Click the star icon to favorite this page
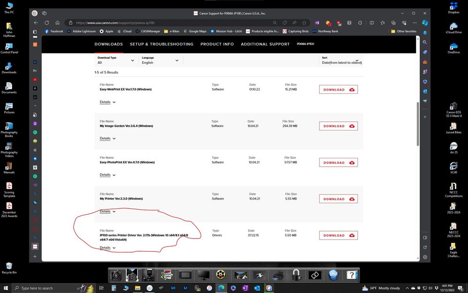Screen dimensions: 468x293 click(304, 23)
